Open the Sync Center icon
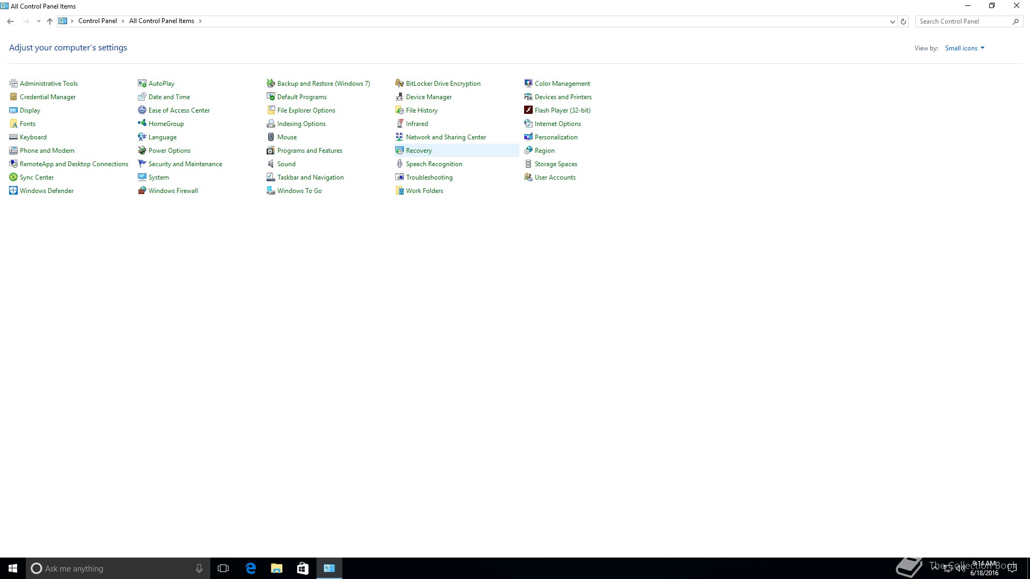The image size is (1030, 579). [13, 177]
